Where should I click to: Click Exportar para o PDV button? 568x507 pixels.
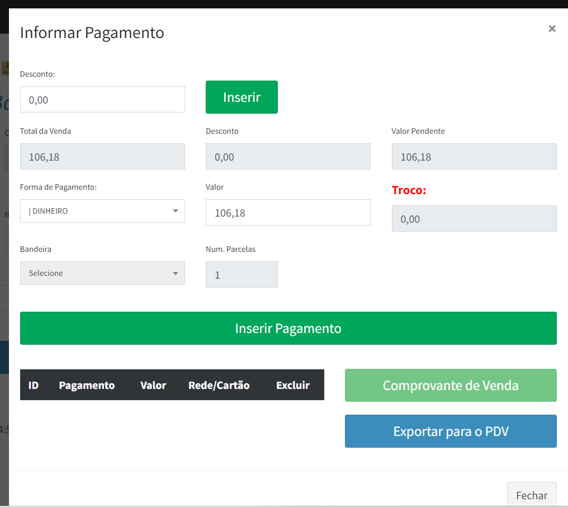pos(451,431)
